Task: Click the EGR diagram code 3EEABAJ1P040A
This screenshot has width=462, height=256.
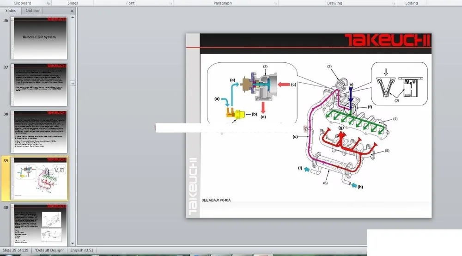Action: [x=216, y=200]
